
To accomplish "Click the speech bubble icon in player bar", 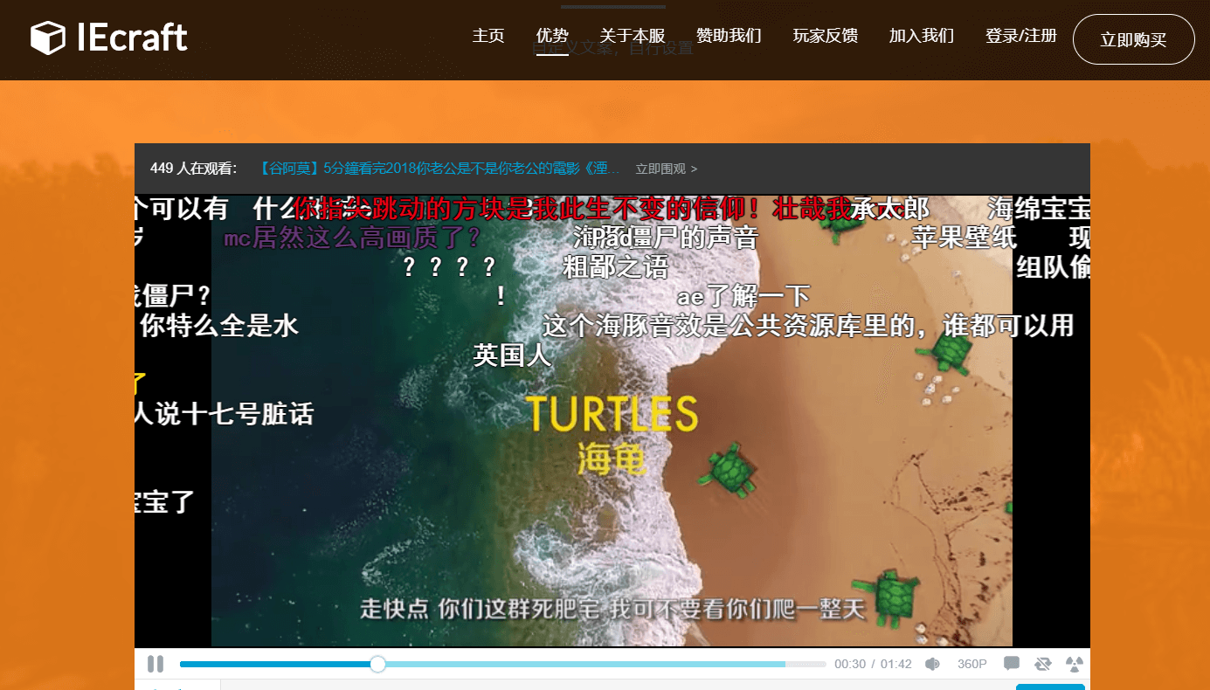I will (x=1011, y=664).
